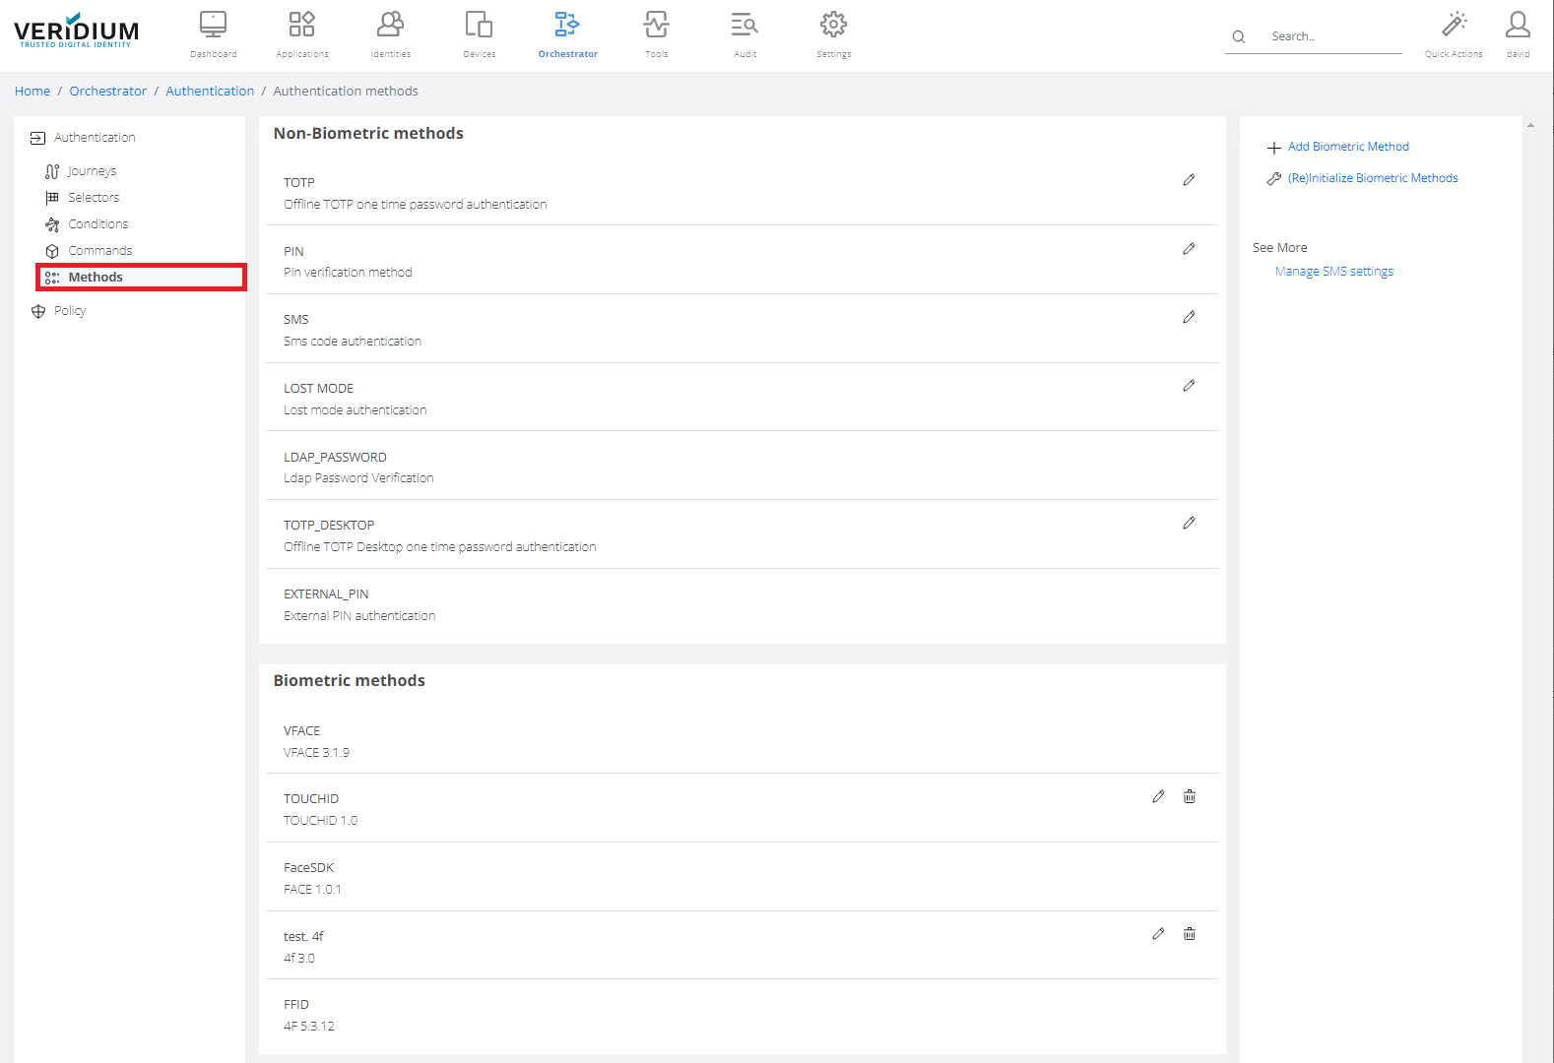
Task: Edit the TOTP method with pencil icon
Action: (1189, 180)
